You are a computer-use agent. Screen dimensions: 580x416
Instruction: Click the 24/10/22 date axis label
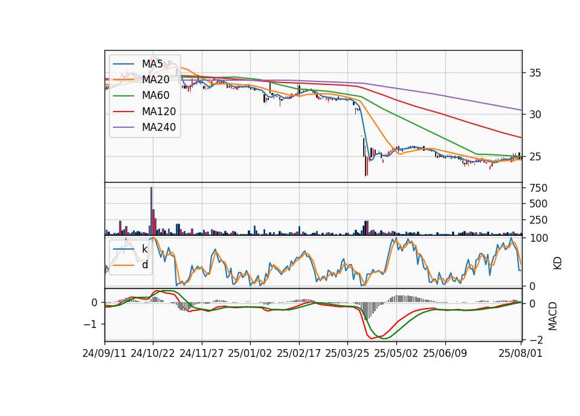tap(153, 353)
